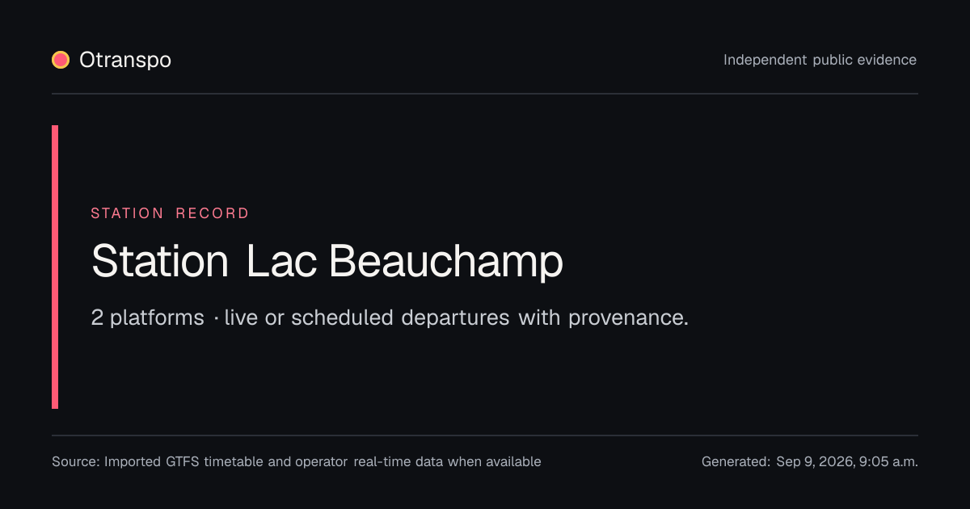Screen dimensions: 970x509
Task: Click the word Beauchamp in the title
Action: [446, 262]
